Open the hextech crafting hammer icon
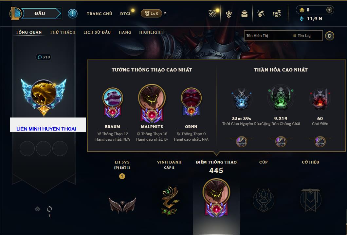 [261, 14]
